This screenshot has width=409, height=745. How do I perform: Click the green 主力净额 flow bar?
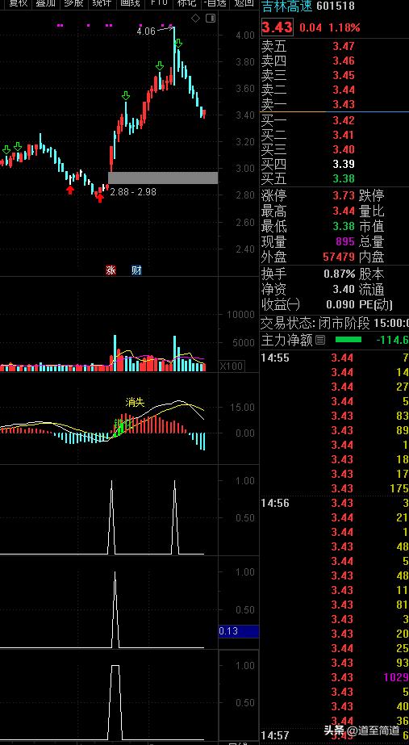click(x=348, y=339)
